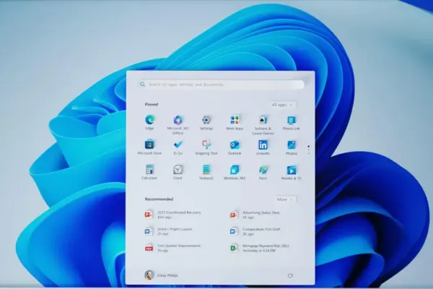
Task: Open the Photos app
Action: coord(292,147)
